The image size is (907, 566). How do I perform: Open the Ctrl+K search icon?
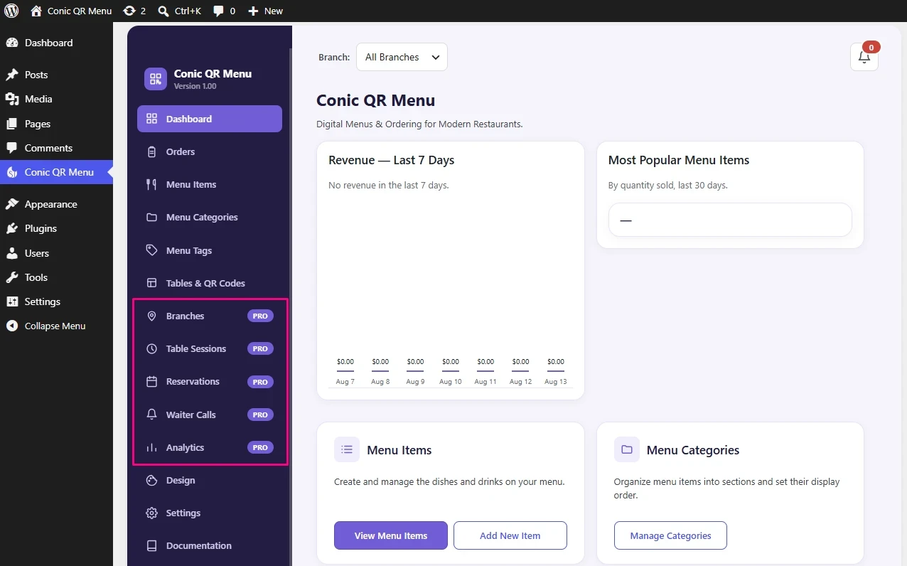pyautogui.click(x=163, y=11)
